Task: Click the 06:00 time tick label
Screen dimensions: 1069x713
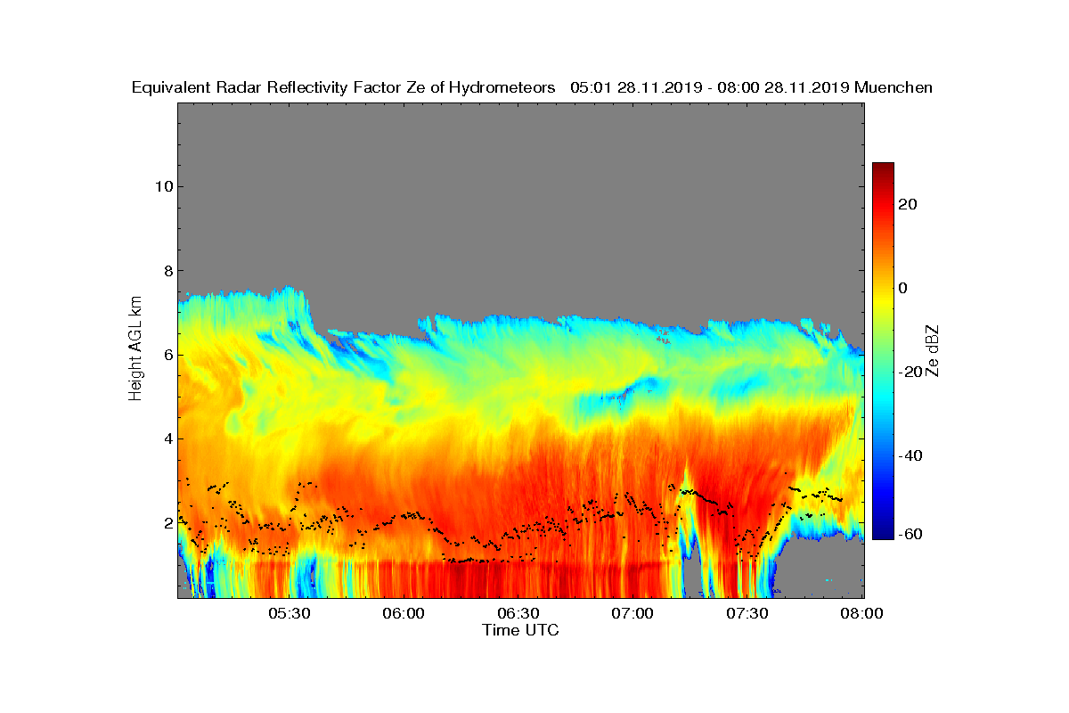Action: [404, 614]
